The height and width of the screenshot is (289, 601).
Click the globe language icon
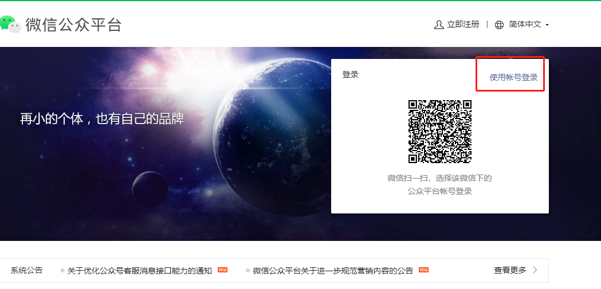point(499,25)
